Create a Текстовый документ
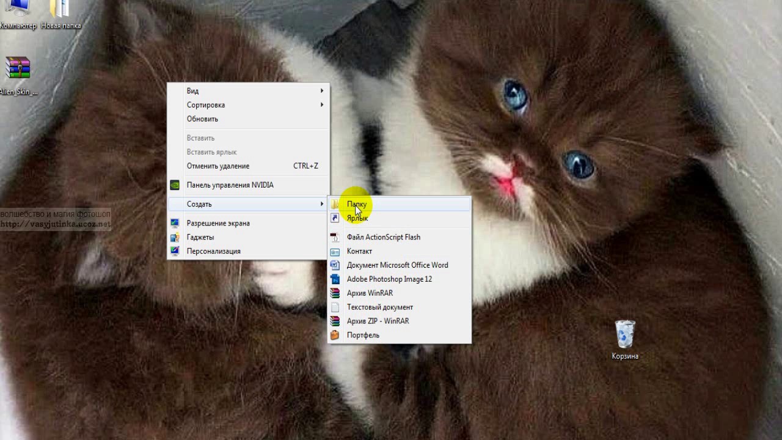 click(400, 307)
